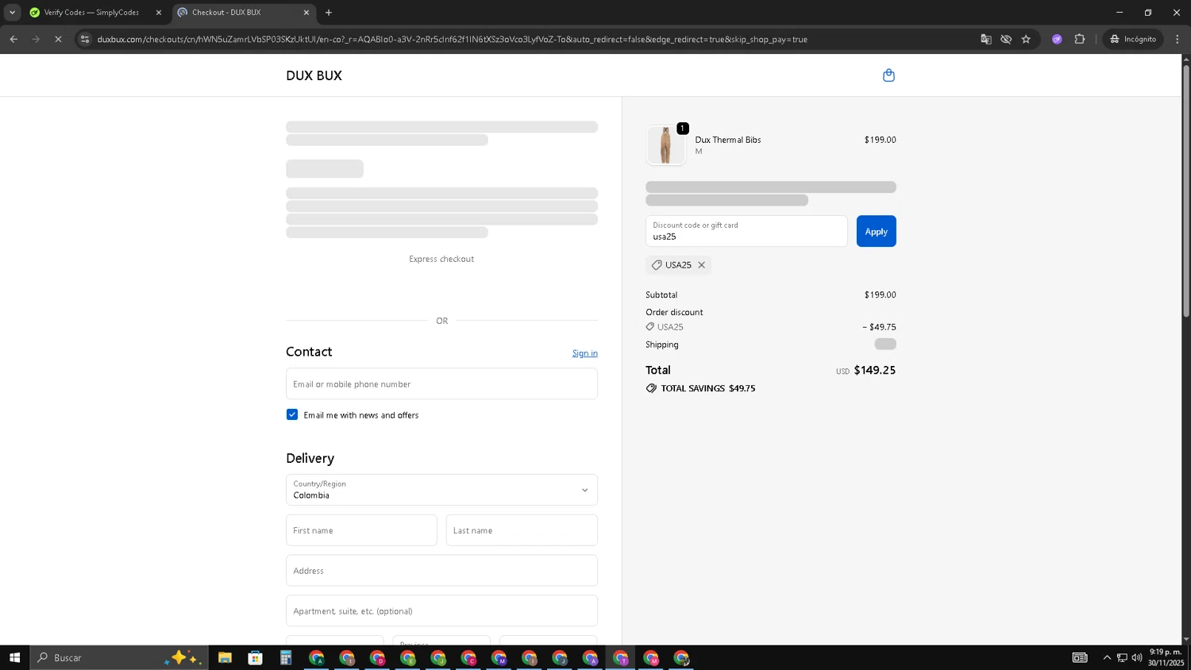Show hidden system tray icons
Image resolution: width=1191 pixels, height=670 pixels.
[x=1107, y=657]
